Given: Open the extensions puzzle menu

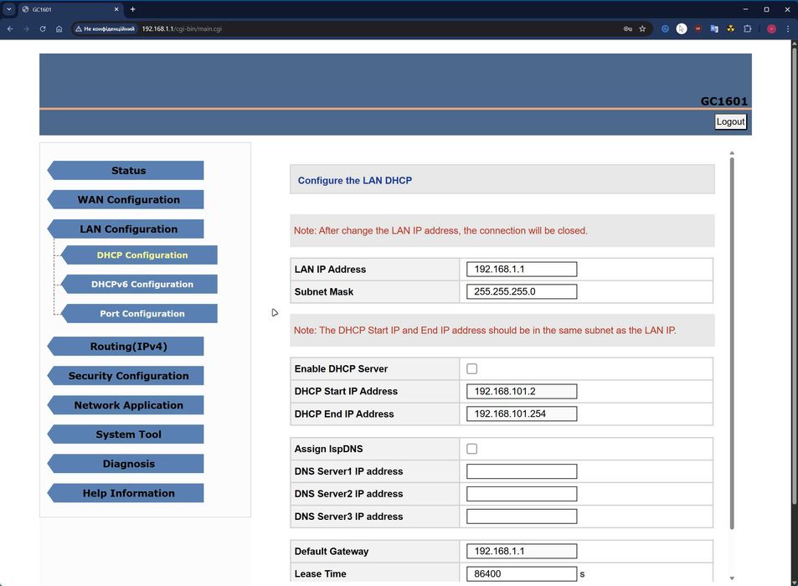Looking at the screenshot, I should pyautogui.click(x=747, y=29).
